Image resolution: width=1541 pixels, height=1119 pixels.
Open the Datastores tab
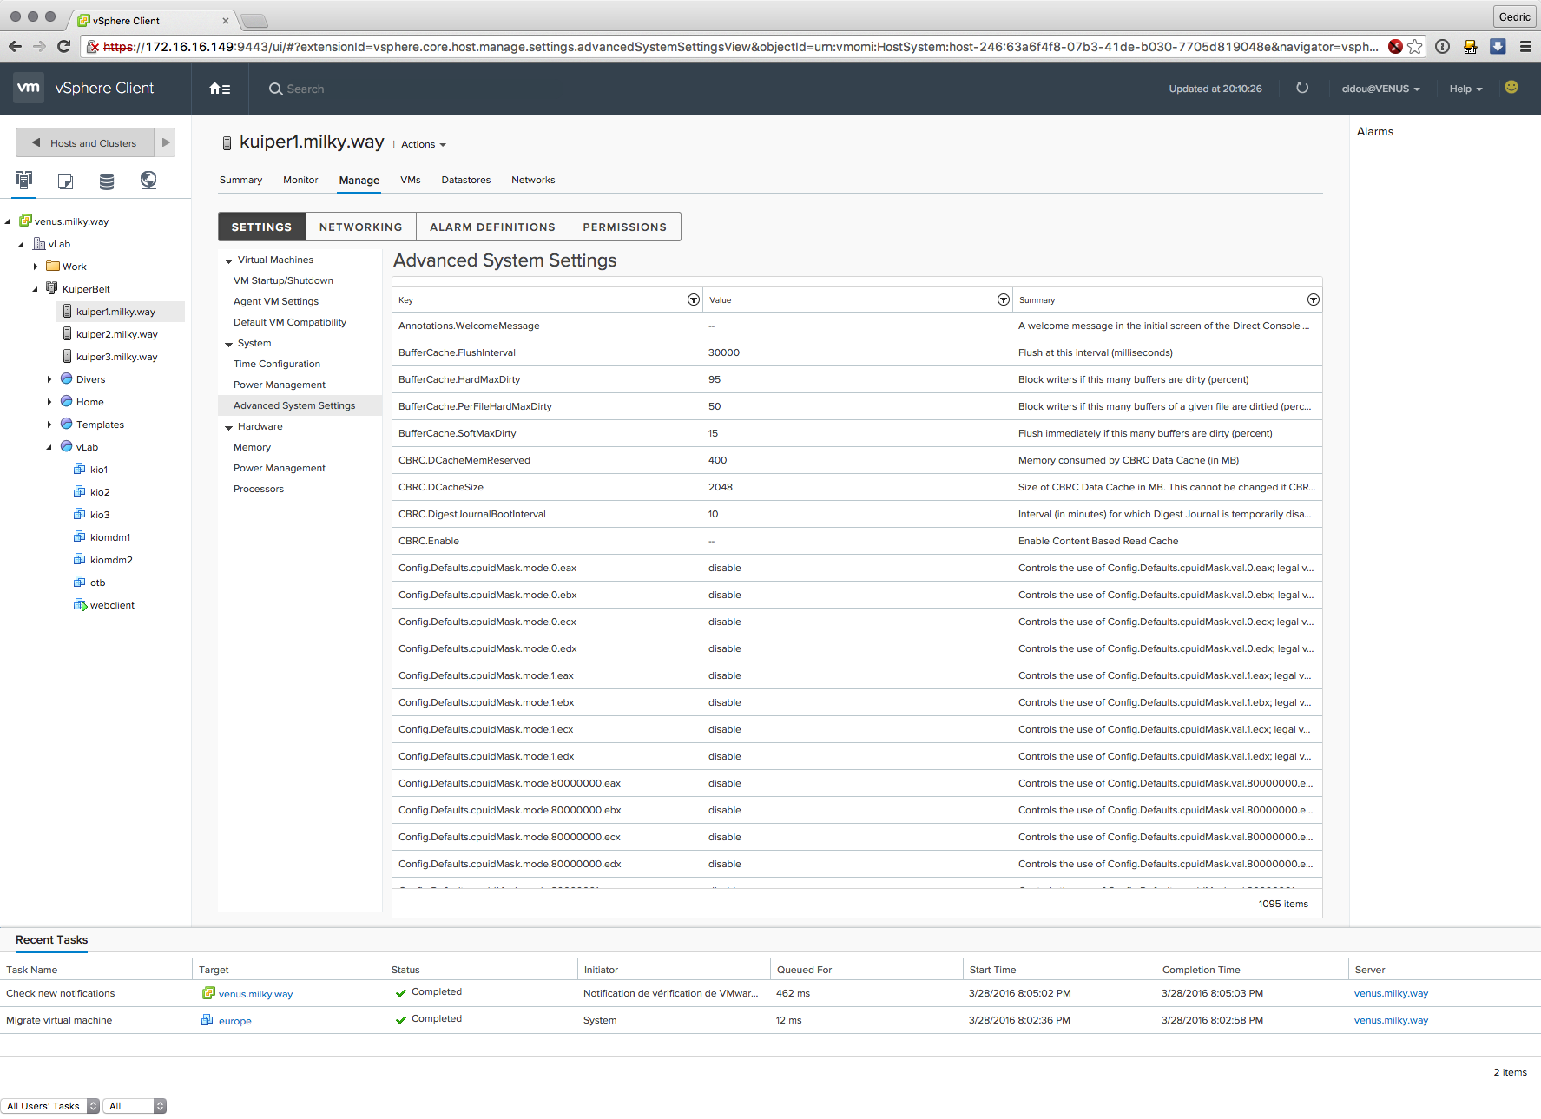[465, 180]
